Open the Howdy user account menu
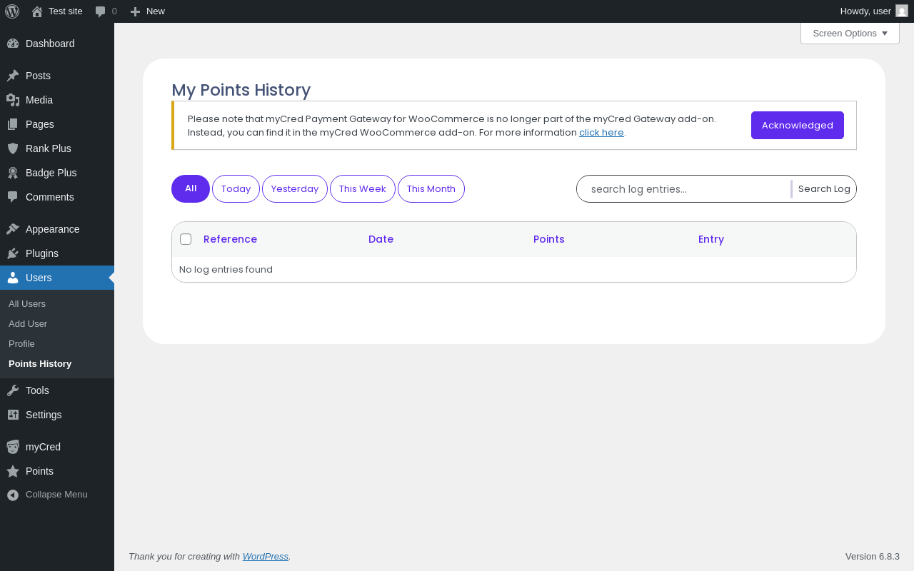The width and height of the screenshot is (914, 571). click(x=873, y=11)
